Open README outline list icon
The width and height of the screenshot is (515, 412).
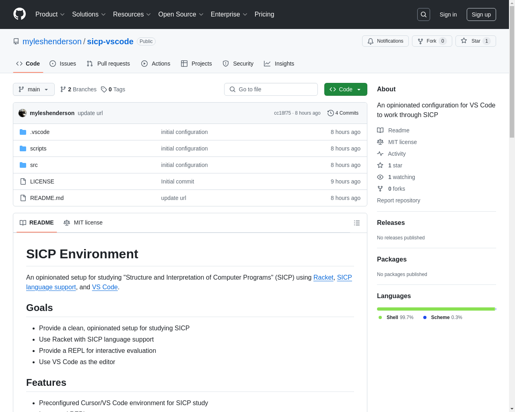(x=357, y=223)
